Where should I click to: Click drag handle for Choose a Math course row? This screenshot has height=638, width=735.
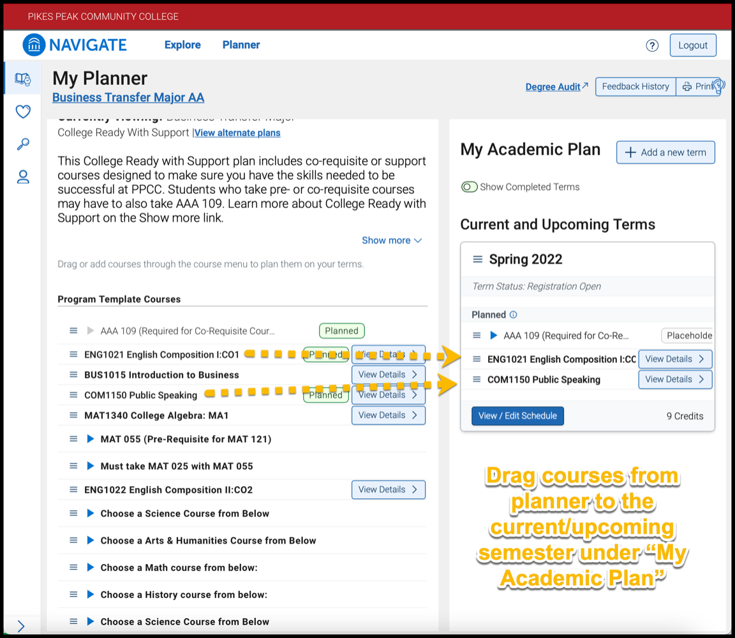point(73,567)
